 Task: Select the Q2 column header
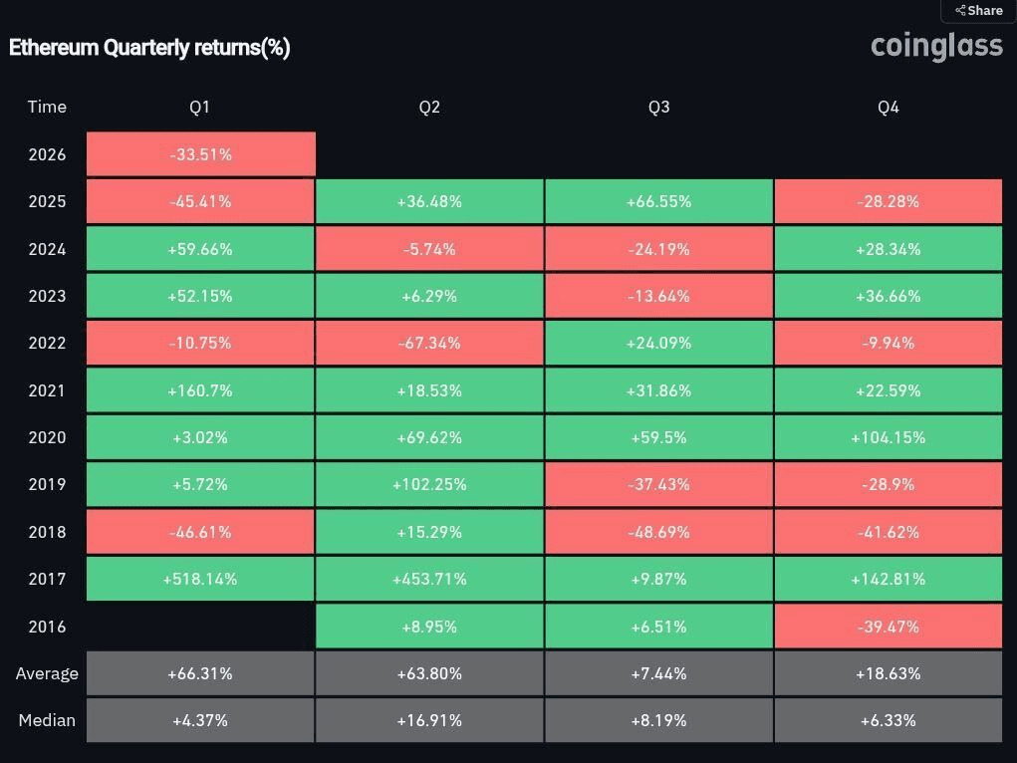[429, 107]
